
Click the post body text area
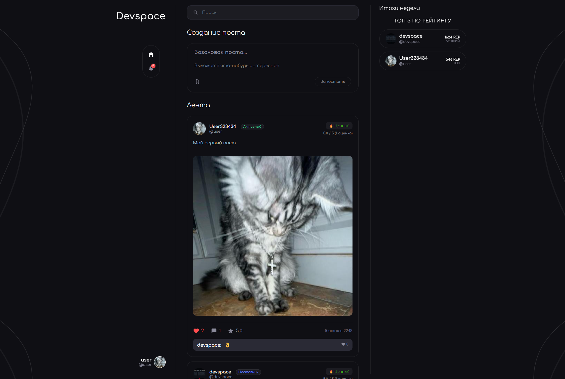pos(272,66)
